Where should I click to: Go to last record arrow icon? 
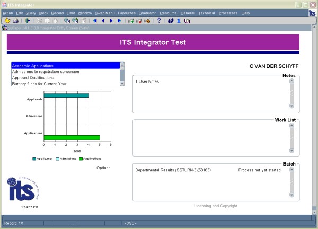pos(119,21)
